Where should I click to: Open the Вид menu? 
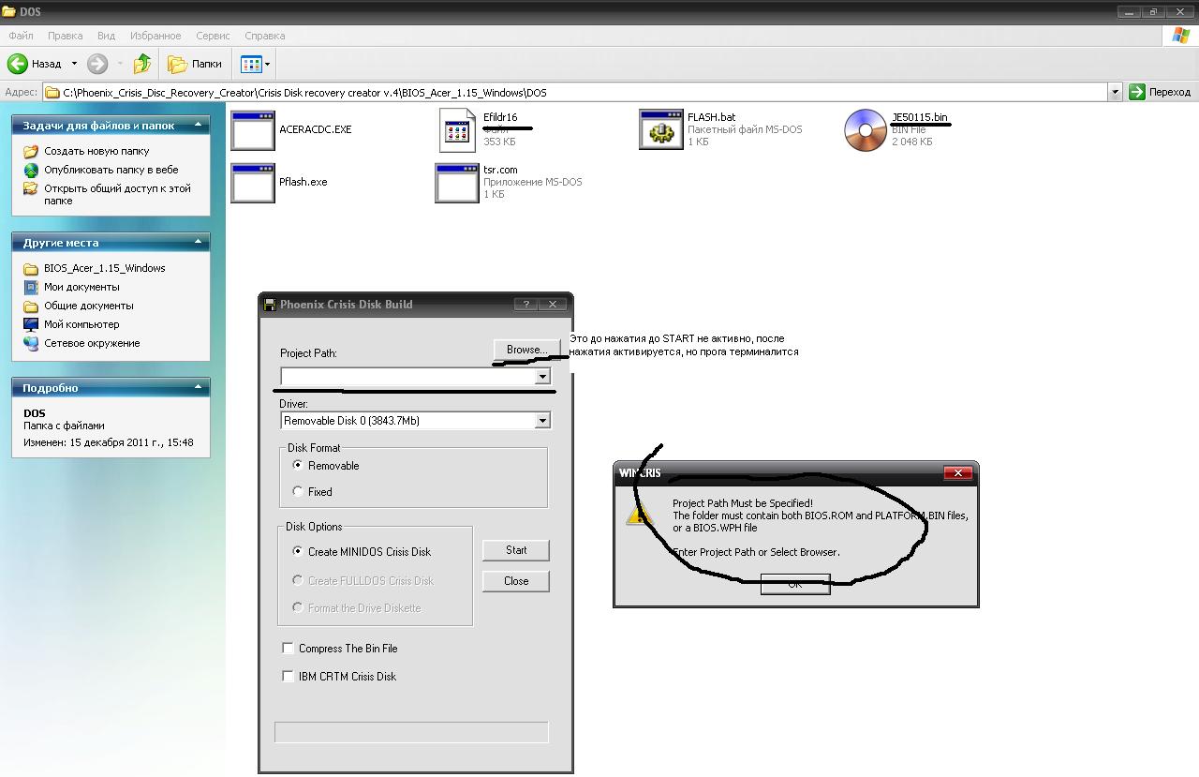(x=106, y=36)
